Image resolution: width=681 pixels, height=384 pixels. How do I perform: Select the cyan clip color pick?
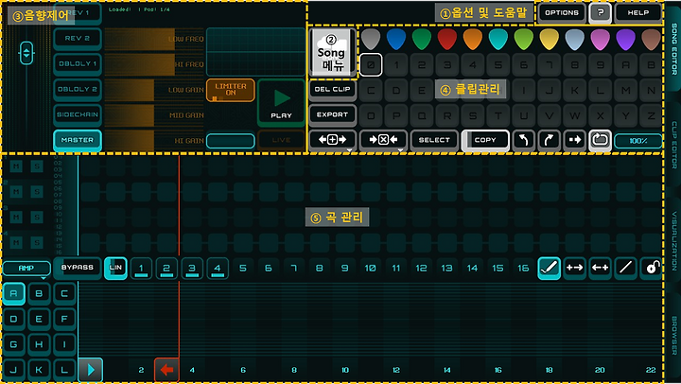pyautogui.click(x=498, y=39)
